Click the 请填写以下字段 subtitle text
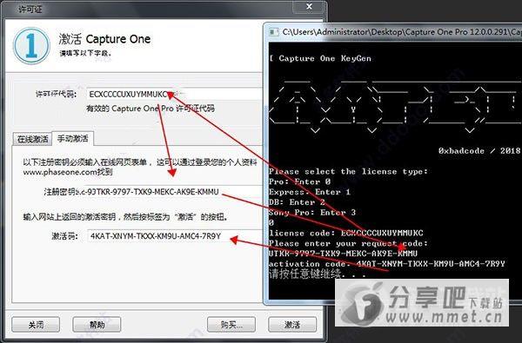The image size is (522, 343). tap(85, 53)
